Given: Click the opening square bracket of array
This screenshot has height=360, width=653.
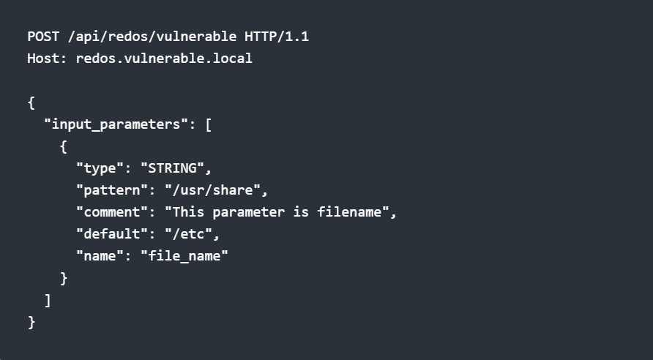Looking at the screenshot, I should coord(208,124).
